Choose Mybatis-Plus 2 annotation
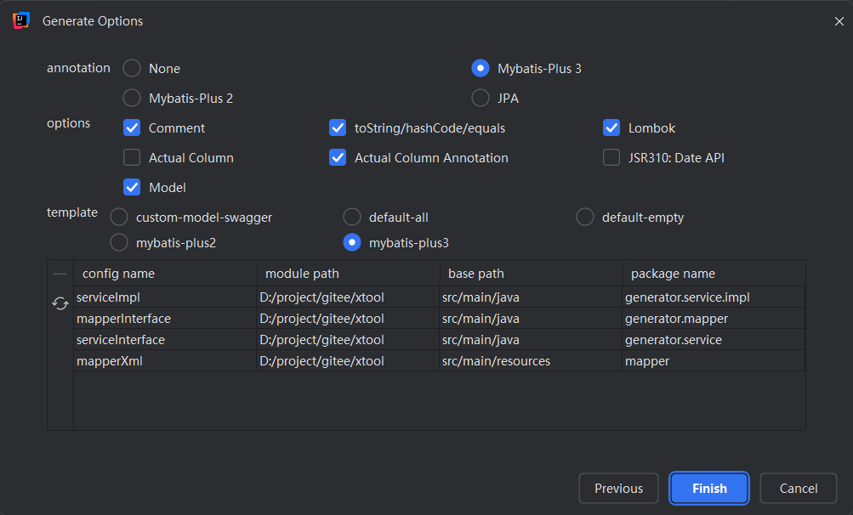This screenshot has width=853, height=515. 132,98
